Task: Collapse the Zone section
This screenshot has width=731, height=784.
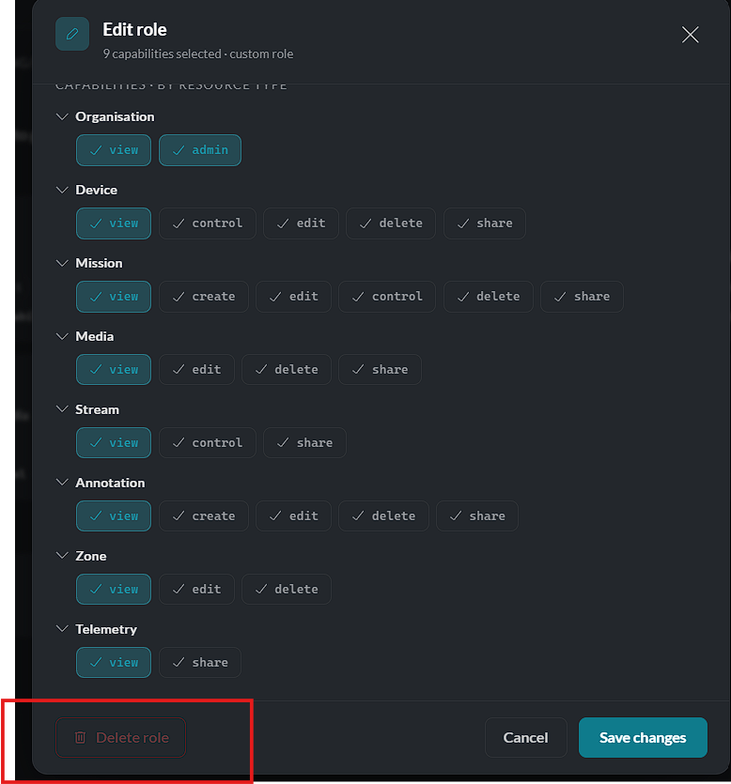Action: [x=62, y=556]
